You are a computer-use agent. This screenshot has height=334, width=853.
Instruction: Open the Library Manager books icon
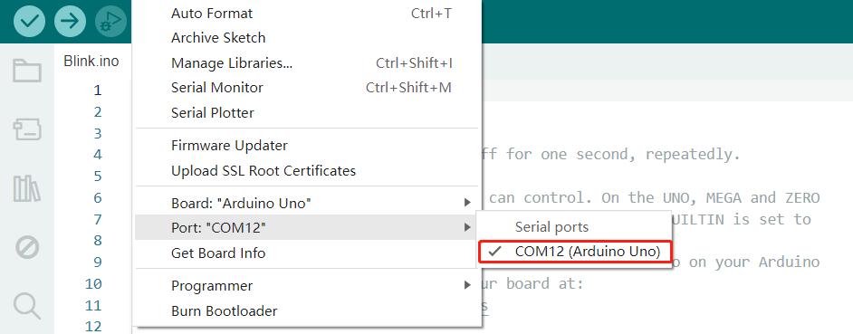pyautogui.click(x=27, y=189)
